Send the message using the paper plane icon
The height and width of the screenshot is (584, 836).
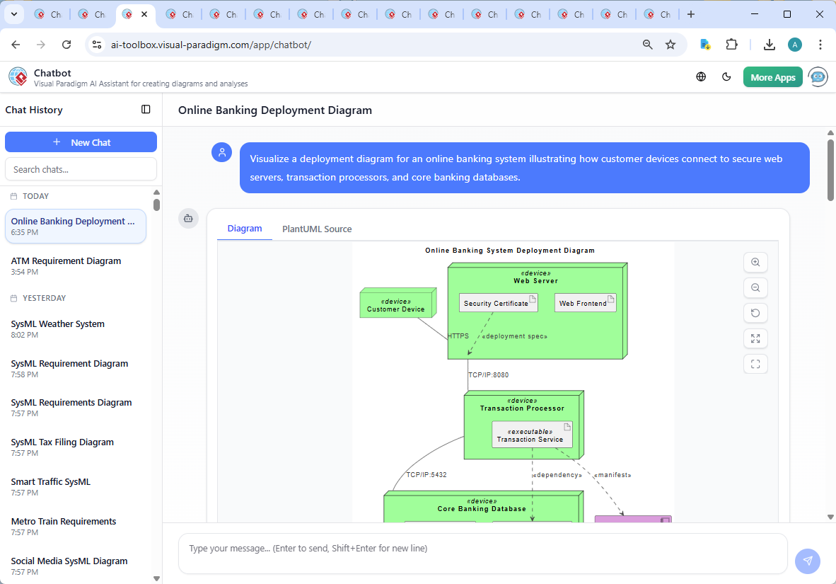click(807, 561)
